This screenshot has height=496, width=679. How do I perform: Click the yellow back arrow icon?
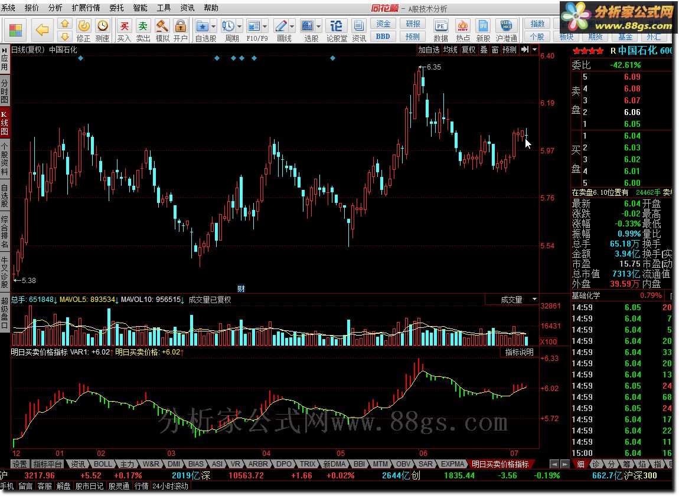tap(42, 30)
